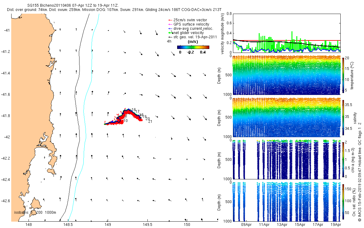
Task: Click the -42.6 latitude tick label
Action: [x=5, y=201]
